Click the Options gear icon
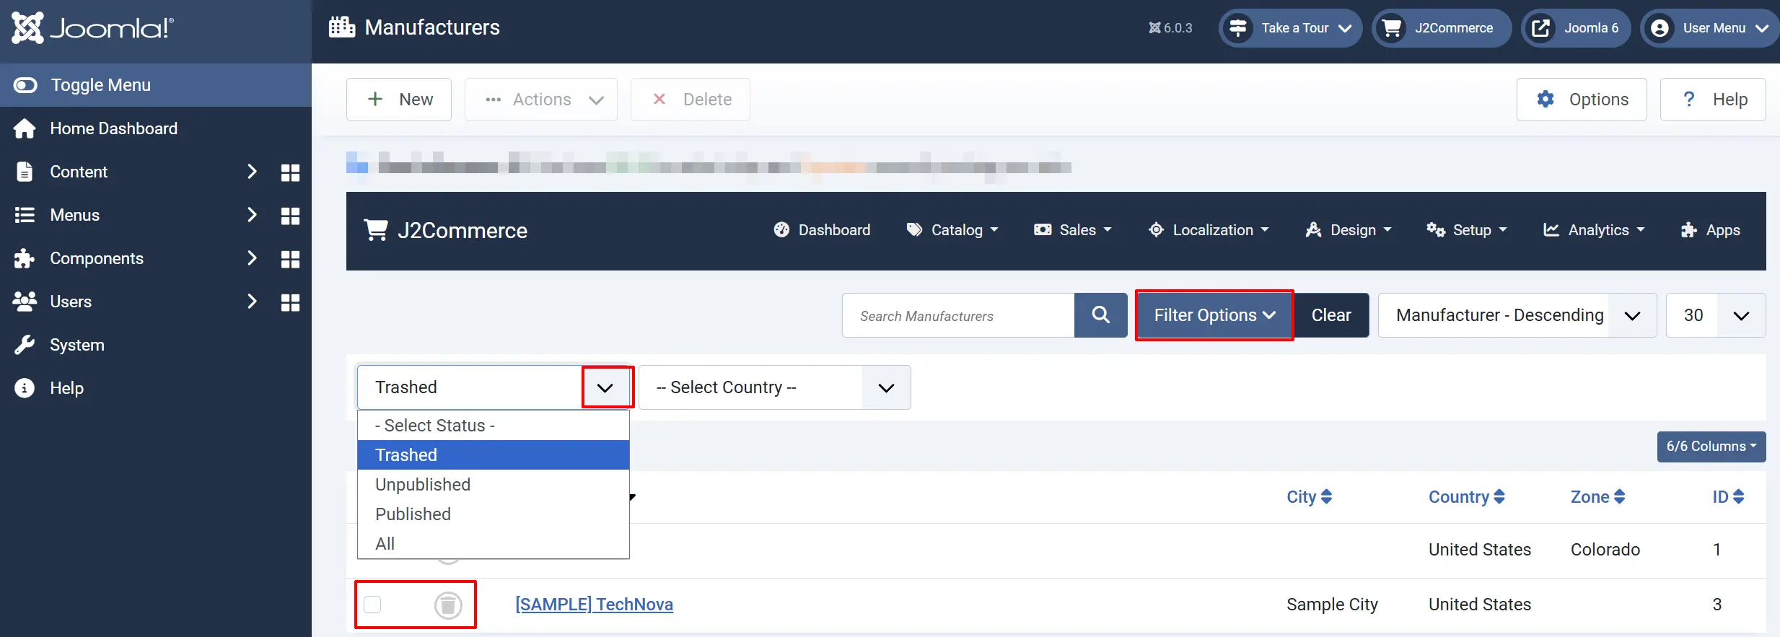Screen dimensions: 1780x637 pos(1545,99)
